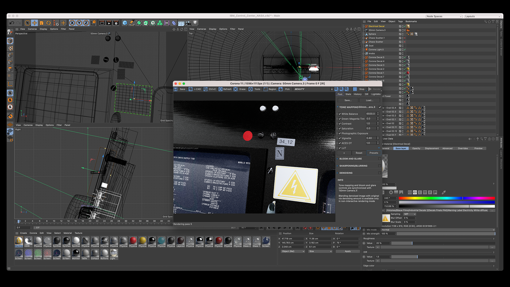Click the coordinate system cube icon
Screen dimensions: 510x287
tap(93, 23)
